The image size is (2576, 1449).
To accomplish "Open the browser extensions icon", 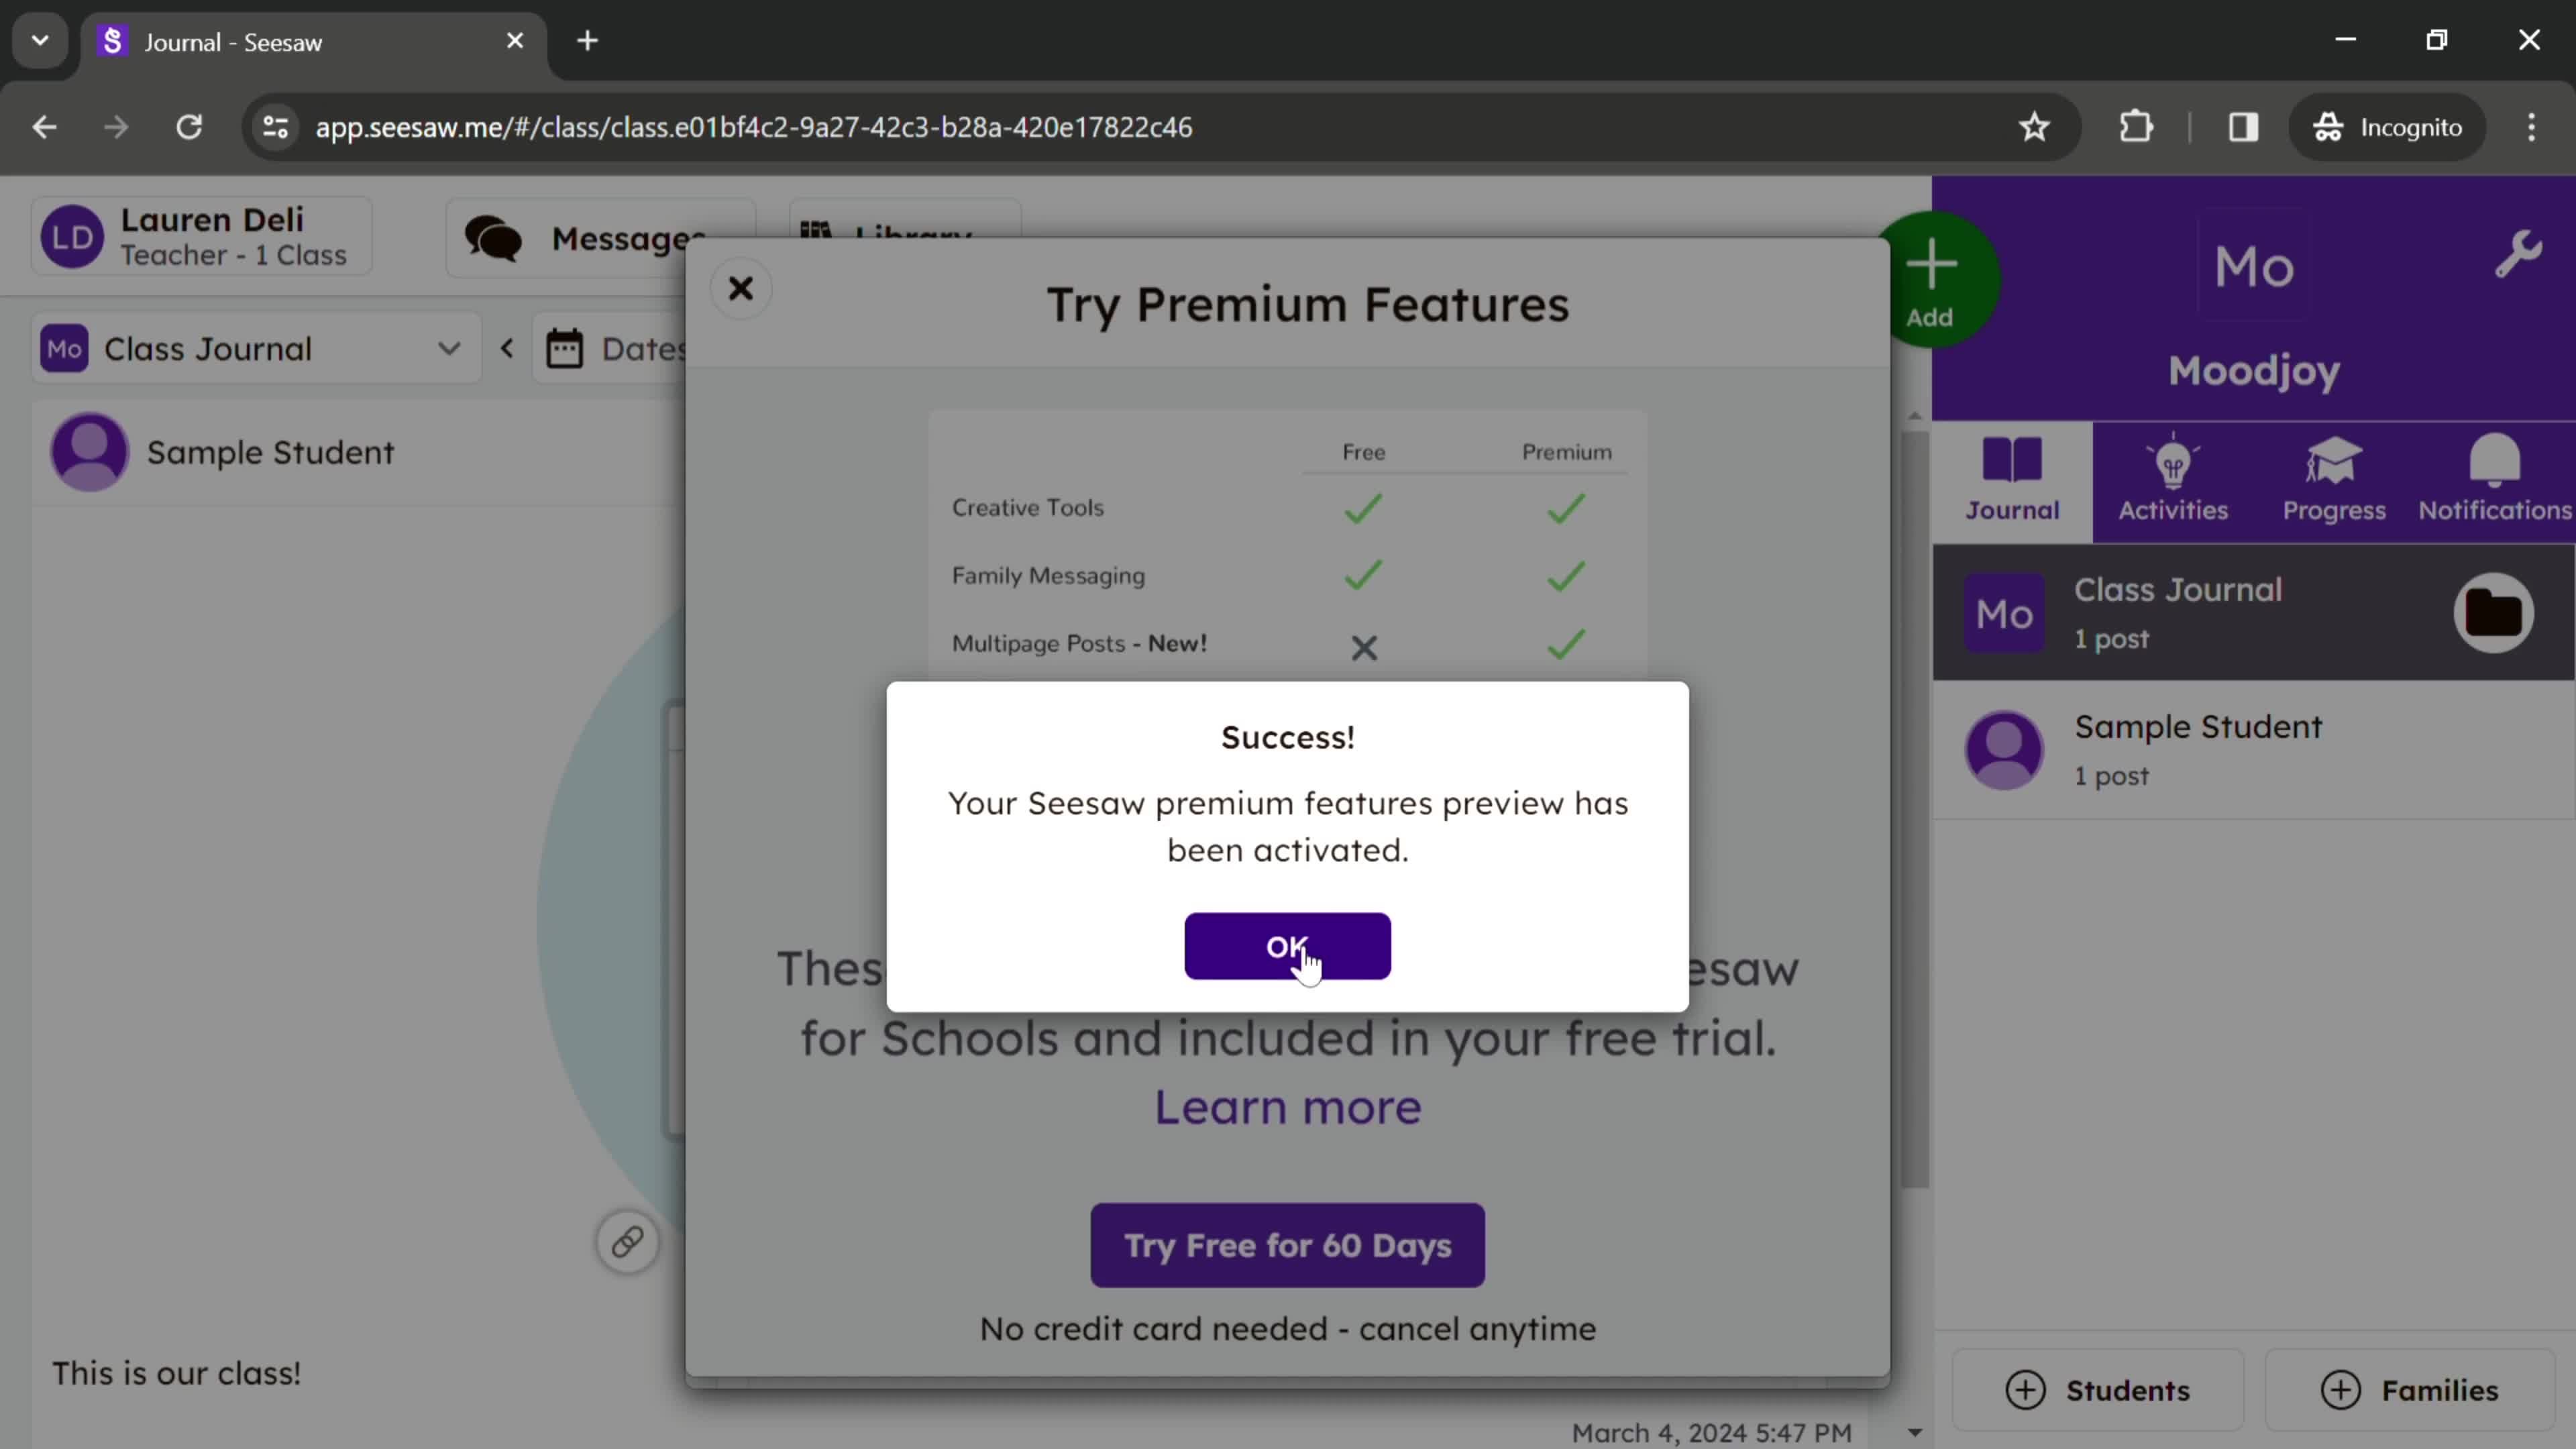I will [x=2136, y=127].
